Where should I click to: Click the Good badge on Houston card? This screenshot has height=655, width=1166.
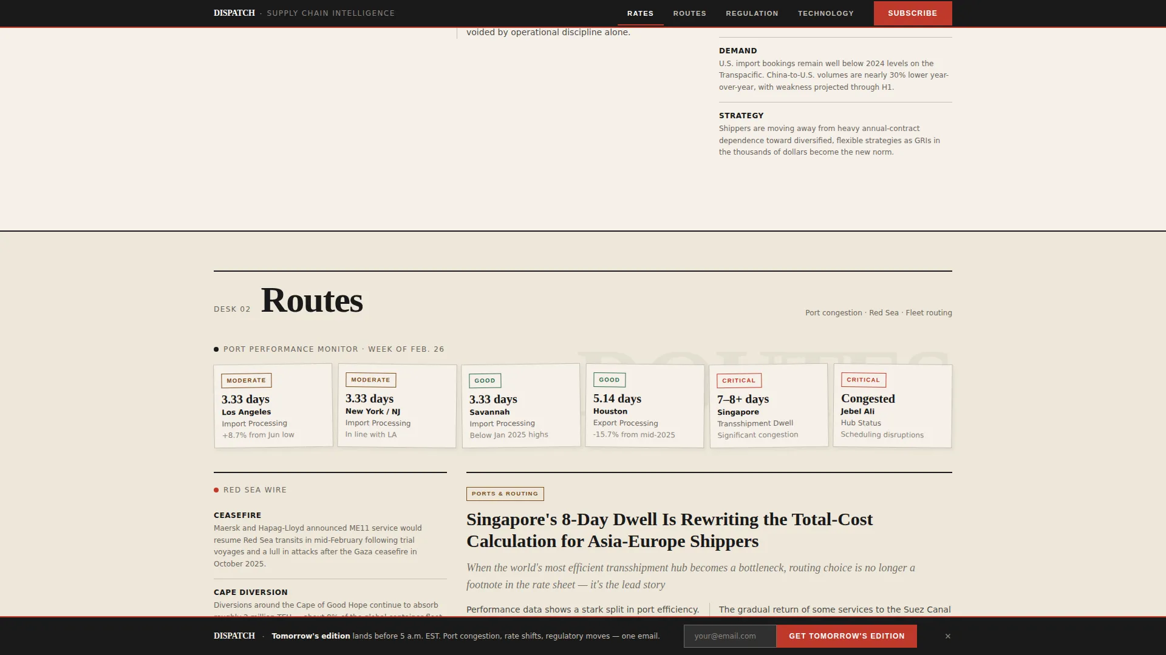pos(609,380)
